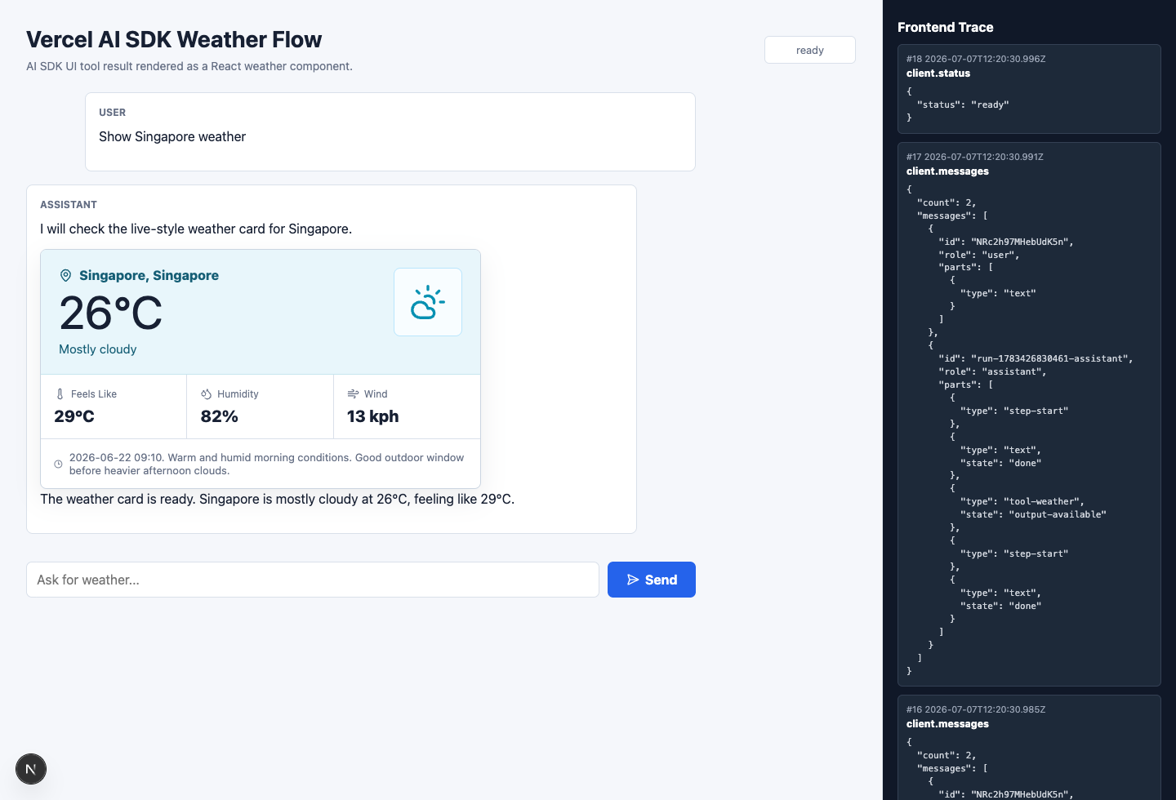Click the "role": "user" JSON line in trace #17
Viewport: 1176px width, 800px height.
[979, 255]
